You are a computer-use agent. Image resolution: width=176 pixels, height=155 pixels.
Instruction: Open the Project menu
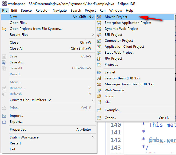(x=90, y=11)
